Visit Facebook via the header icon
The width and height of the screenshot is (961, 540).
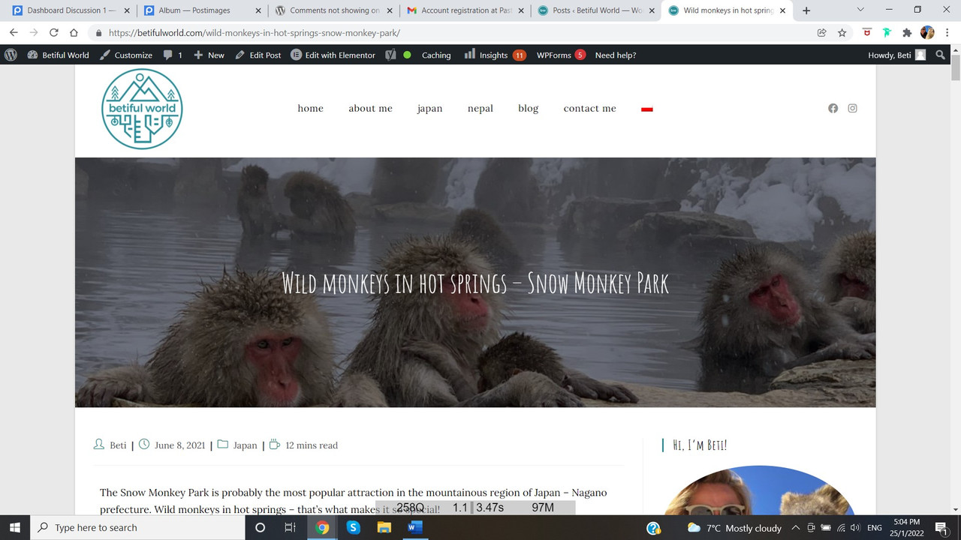click(x=833, y=108)
